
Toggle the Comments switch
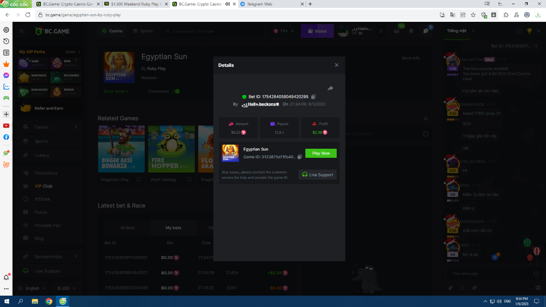[x=176, y=91]
